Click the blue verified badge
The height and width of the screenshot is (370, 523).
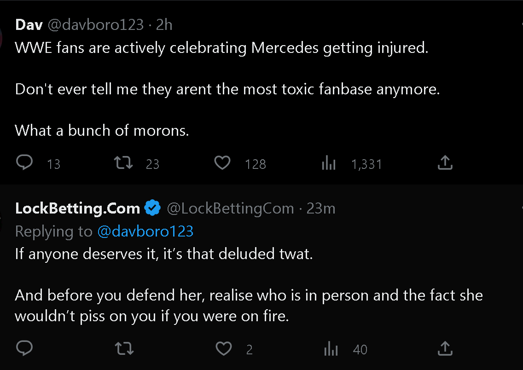point(152,208)
